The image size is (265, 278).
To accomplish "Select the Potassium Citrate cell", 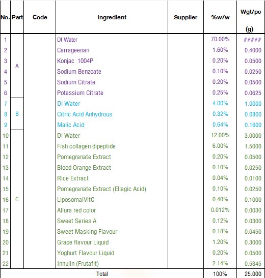I will click(x=112, y=92).
